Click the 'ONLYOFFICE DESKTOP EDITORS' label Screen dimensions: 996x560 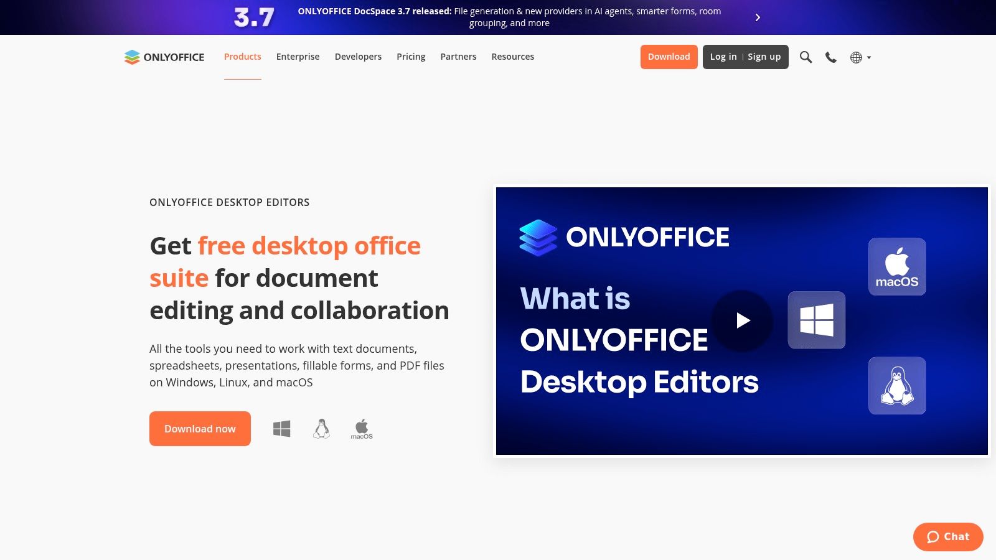(229, 202)
